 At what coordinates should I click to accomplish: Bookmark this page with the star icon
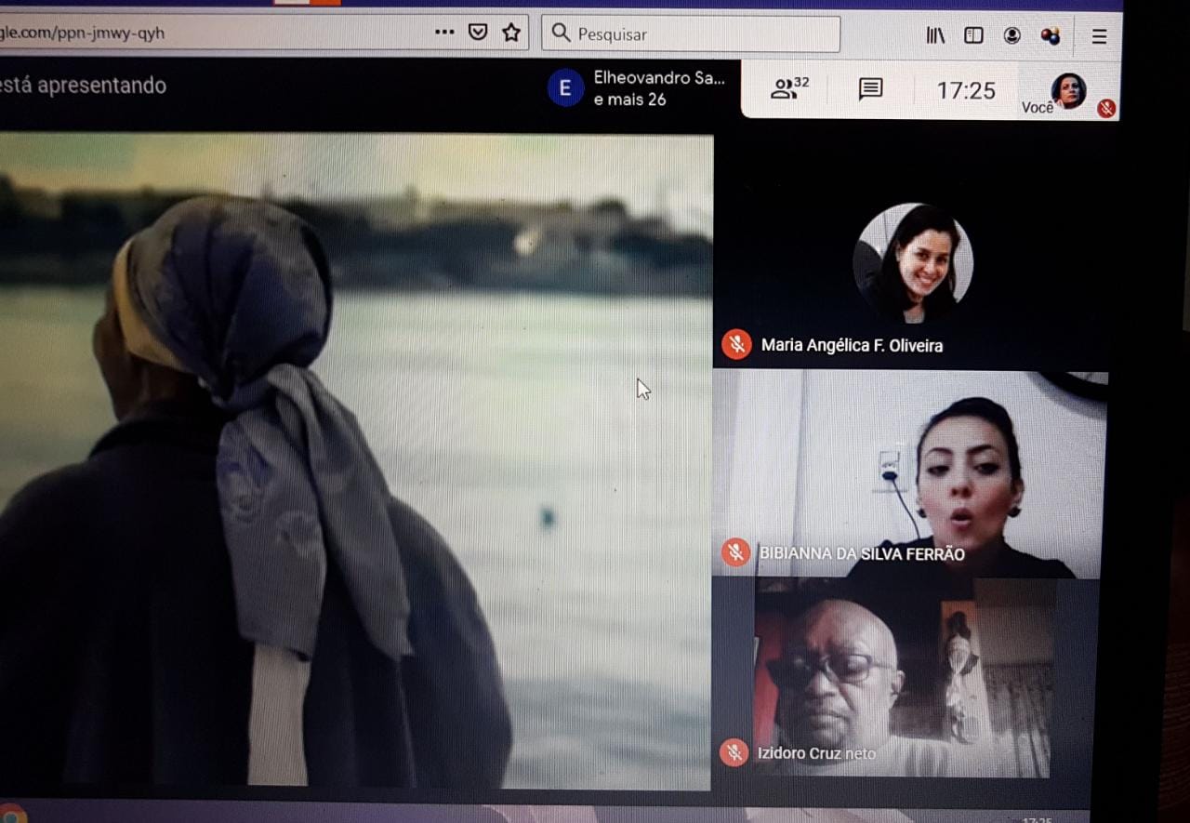(x=511, y=33)
